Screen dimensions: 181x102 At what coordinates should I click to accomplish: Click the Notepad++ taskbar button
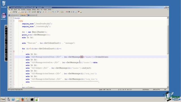click(36, 99)
